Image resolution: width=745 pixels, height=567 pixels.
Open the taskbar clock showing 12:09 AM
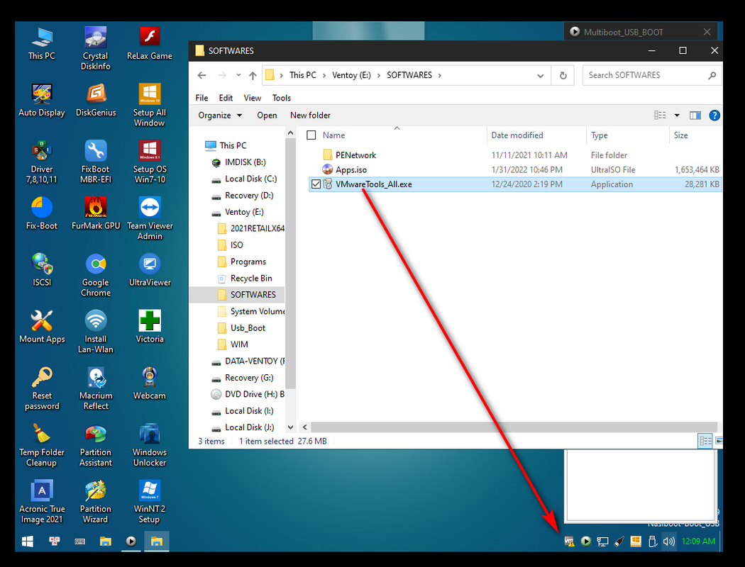pyautogui.click(x=698, y=541)
